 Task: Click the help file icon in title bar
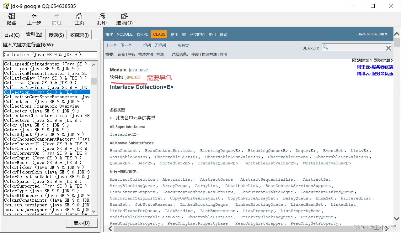6,6
